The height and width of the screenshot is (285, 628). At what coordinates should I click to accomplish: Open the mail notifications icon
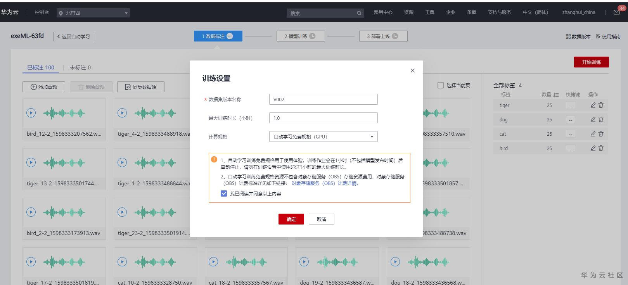[617, 12]
